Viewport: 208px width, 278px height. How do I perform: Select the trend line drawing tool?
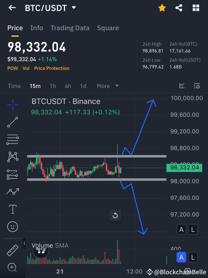(x=12, y=122)
